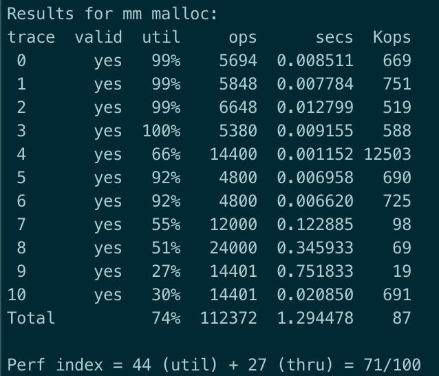Click the 24000 ops value in trace 8

tap(233, 248)
